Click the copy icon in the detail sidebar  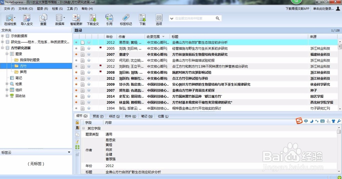tap(77, 135)
